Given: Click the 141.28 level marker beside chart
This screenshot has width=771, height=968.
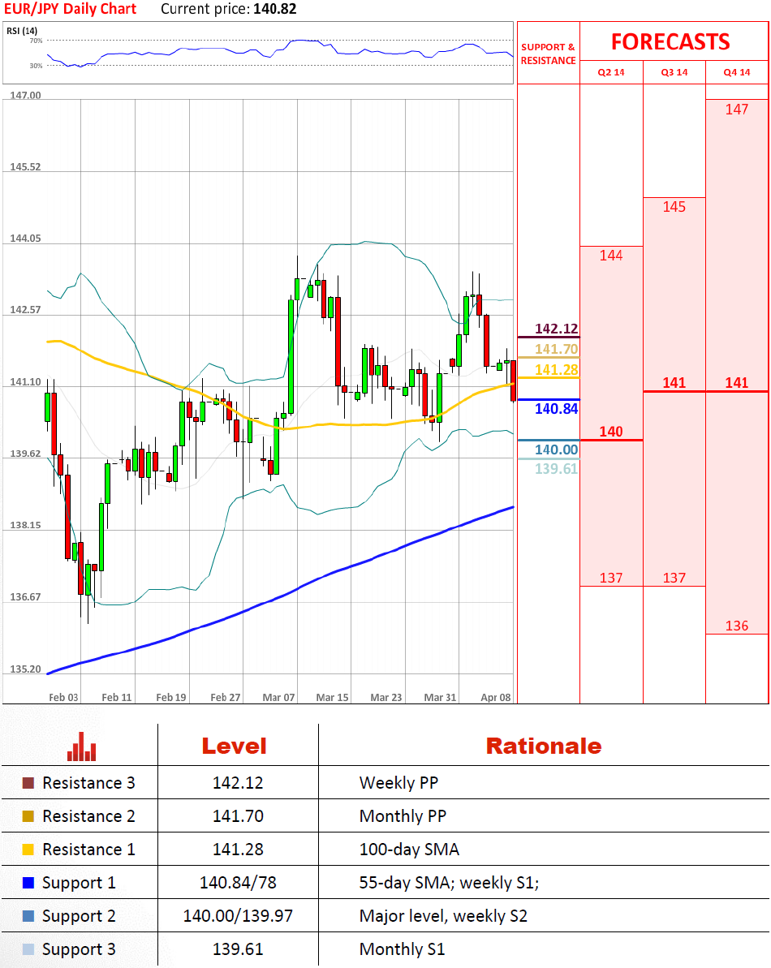Looking at the screenshot, I should pos(556,370).
